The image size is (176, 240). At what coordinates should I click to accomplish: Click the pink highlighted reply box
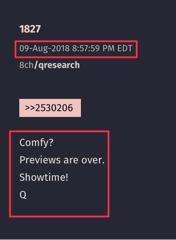click(x=50, y=108)
